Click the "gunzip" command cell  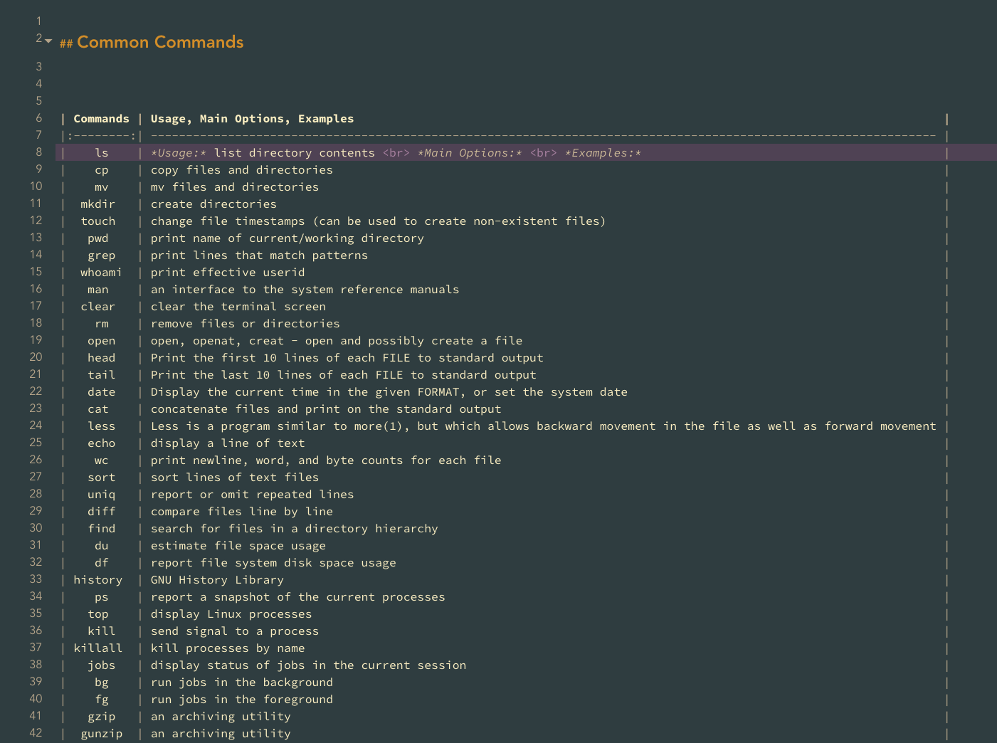click(102, 734)
